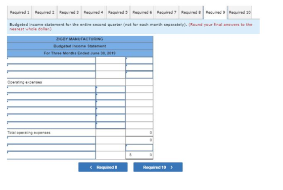This screenshot has height=190, width=283.
Task: Open the third expense dropdown under Operating expenses
Action: tap(51, 103)
